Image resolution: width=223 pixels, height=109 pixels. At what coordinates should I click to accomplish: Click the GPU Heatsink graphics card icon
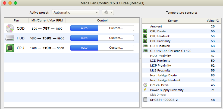(x=145, y=46)
